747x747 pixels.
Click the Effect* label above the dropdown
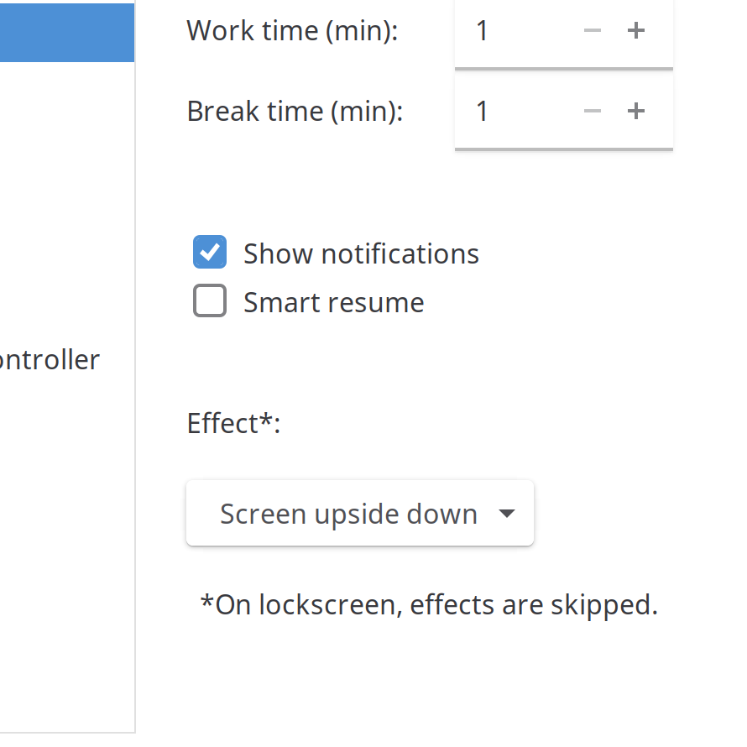[232, 423]
